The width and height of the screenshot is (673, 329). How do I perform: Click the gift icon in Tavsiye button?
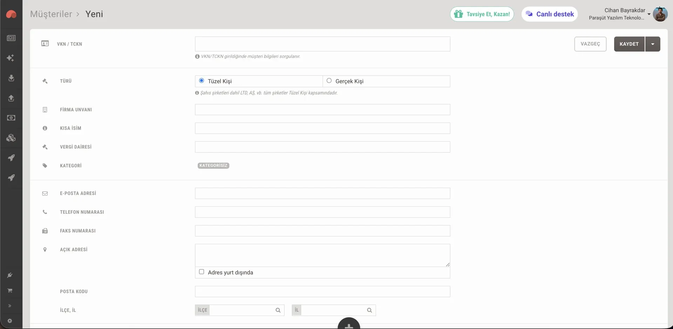coord(458,14)
